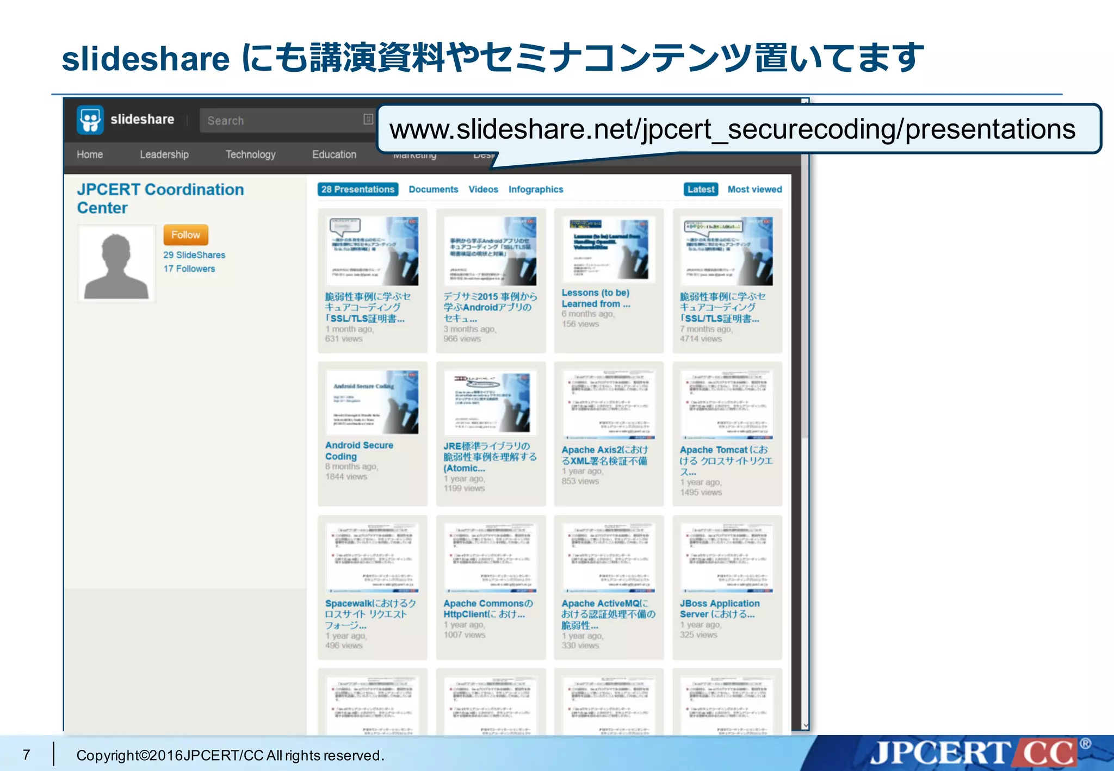The width and height of the screenshot is (1114, 771).
Task: Open thumbnail of 4714 views SSL/TLS presentation
Action: pyautogui.click(x=727, y=251)
